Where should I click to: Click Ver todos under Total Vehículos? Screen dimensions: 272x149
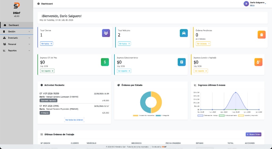point(124,44)
